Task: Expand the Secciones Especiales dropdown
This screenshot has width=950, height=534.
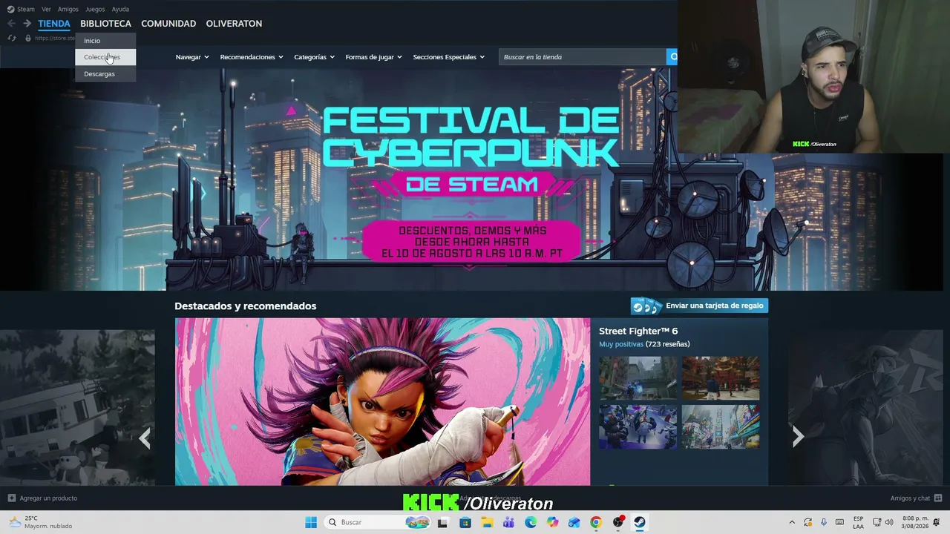Action: coord(449,57)
